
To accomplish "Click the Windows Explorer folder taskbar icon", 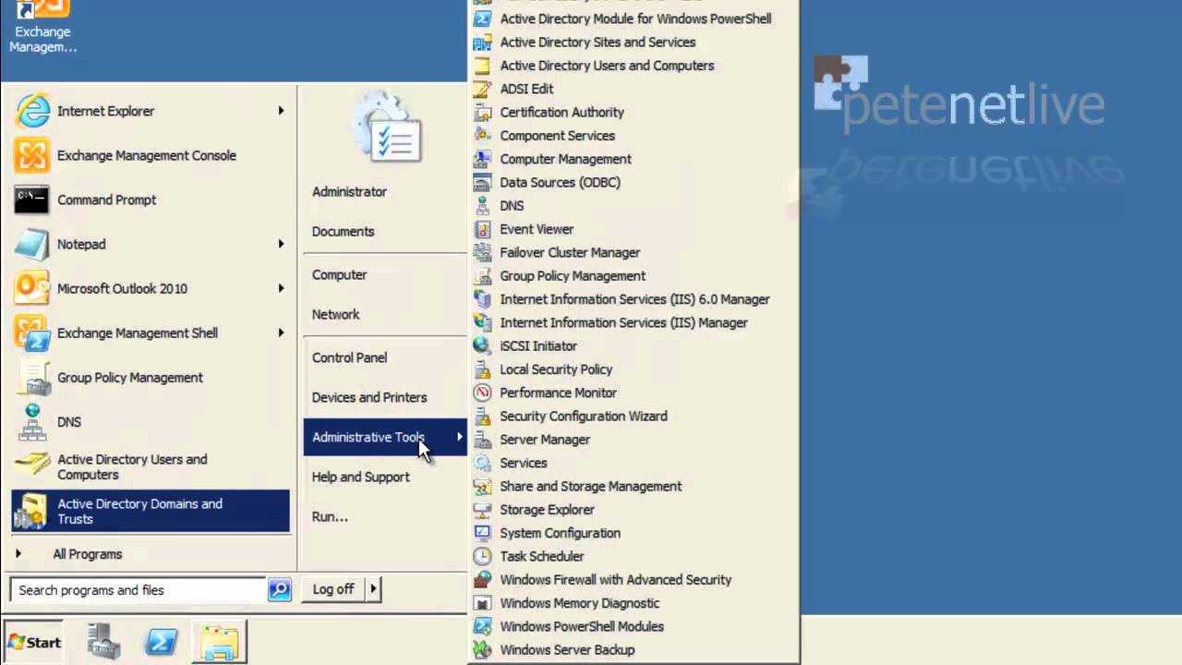I will click(220, 642).
